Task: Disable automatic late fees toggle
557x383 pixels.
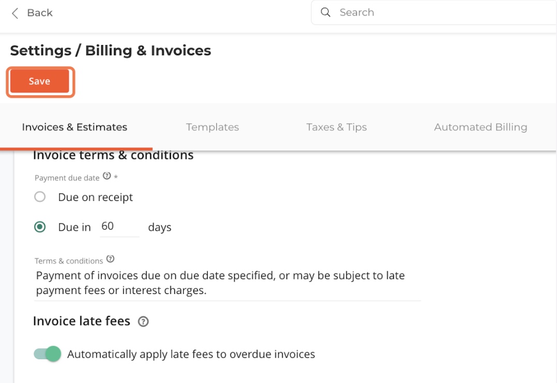Action: pyautogui.click(x=48, y=354)
